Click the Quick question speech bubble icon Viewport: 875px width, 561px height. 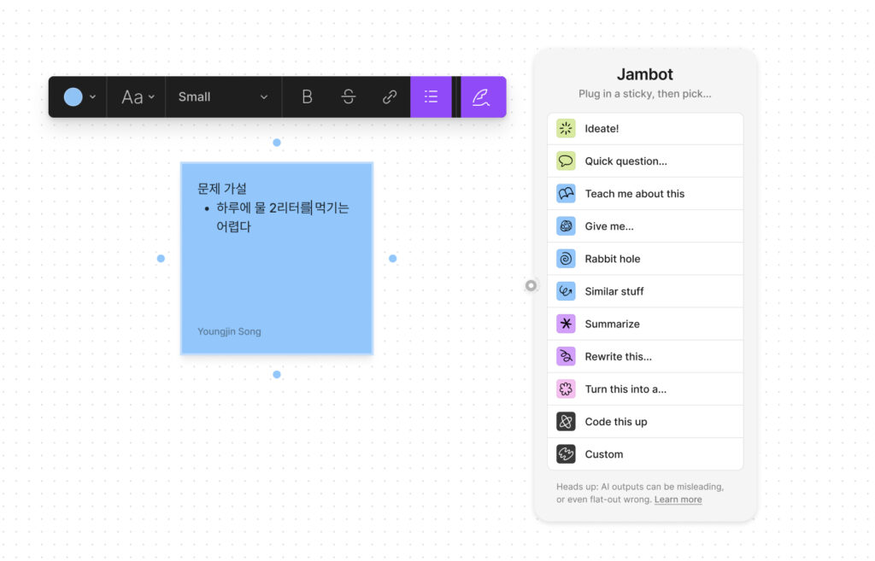(x=566, y=161)
